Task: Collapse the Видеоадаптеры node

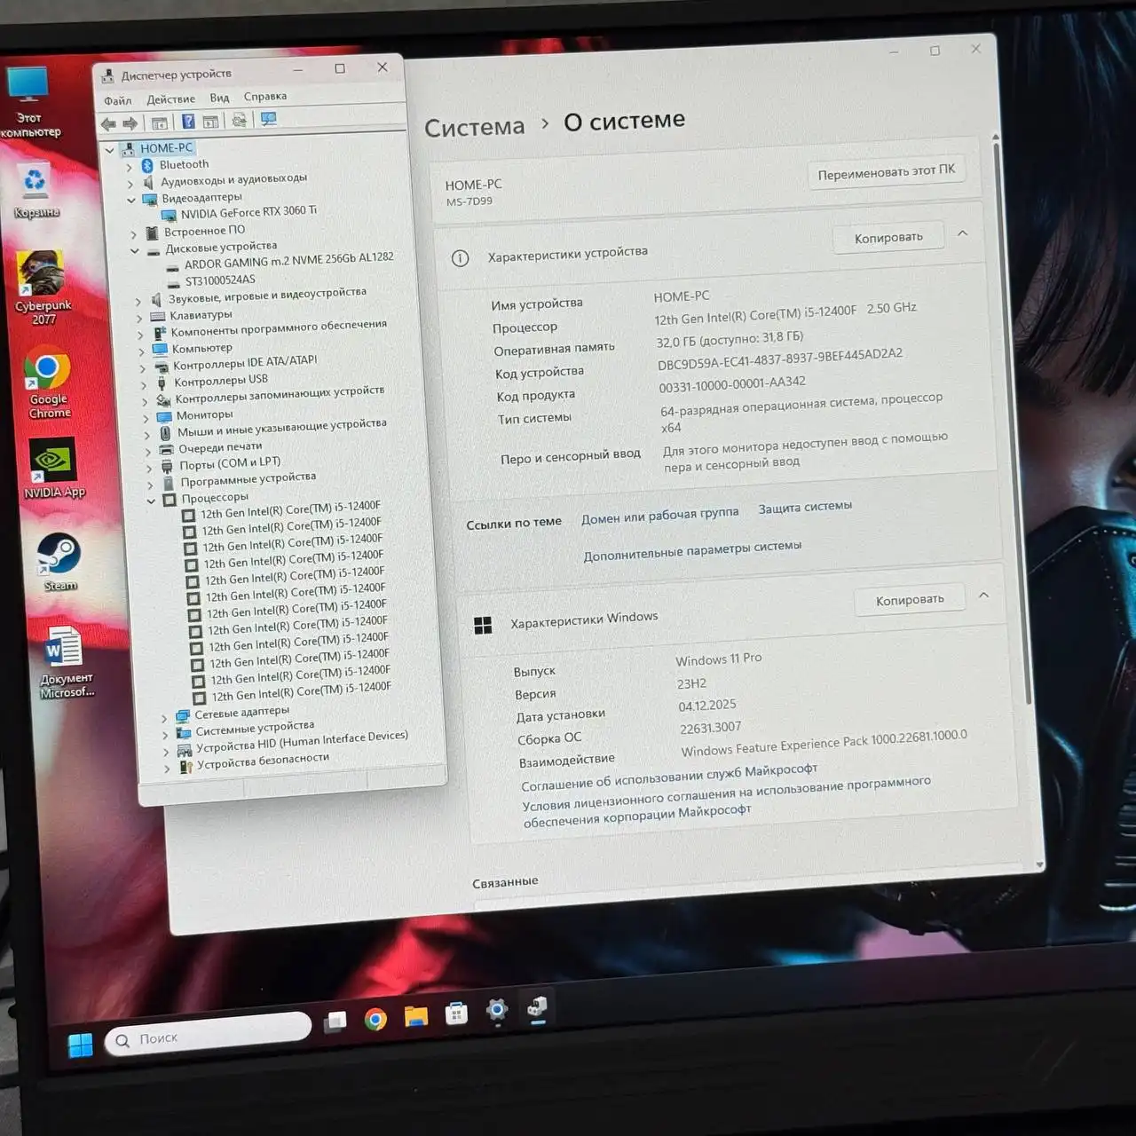Action: pos(131,200)
